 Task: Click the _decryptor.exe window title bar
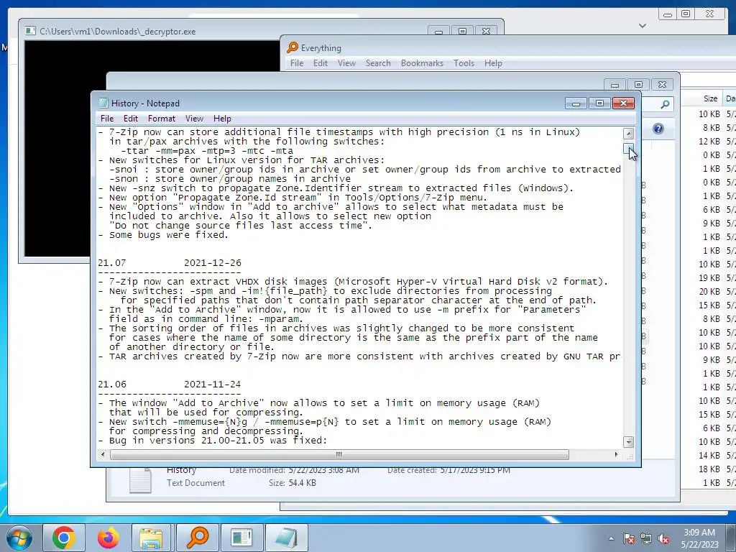[x=225, y=31]
